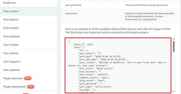Open the User logged in trigger
Screen dimensions: 181x94
pos(29,62)
